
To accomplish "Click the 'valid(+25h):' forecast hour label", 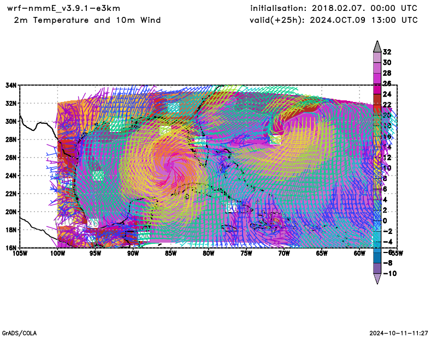I will (x=278, y=20).
